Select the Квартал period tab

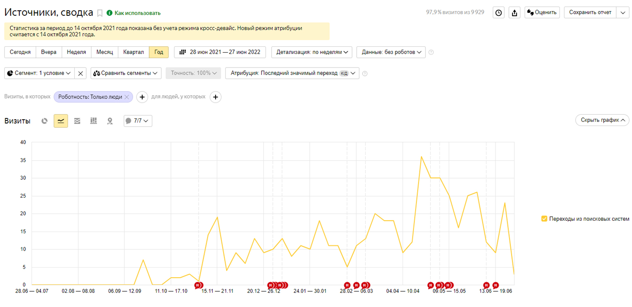click(134, 52)
